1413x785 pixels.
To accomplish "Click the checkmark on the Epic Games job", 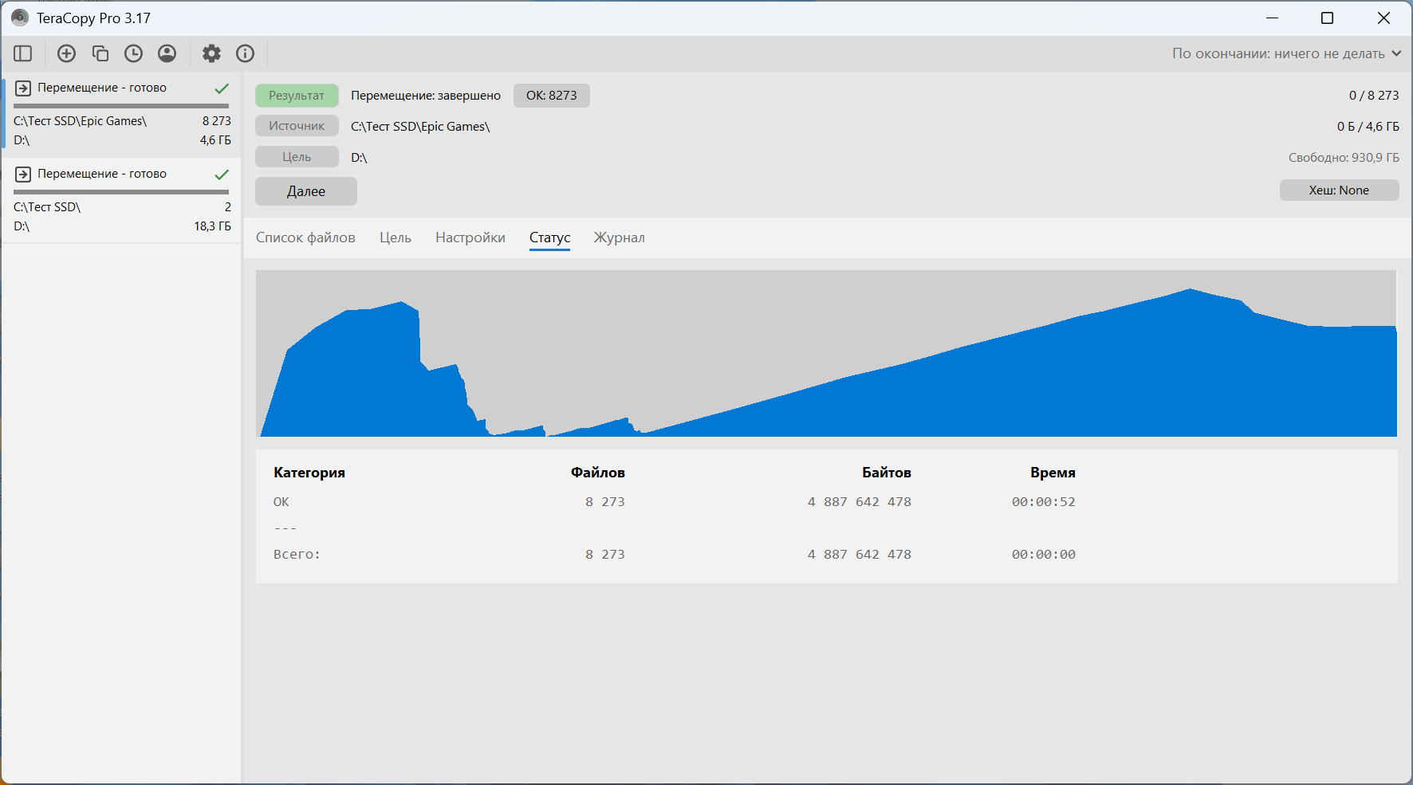I will pos(222,88).
